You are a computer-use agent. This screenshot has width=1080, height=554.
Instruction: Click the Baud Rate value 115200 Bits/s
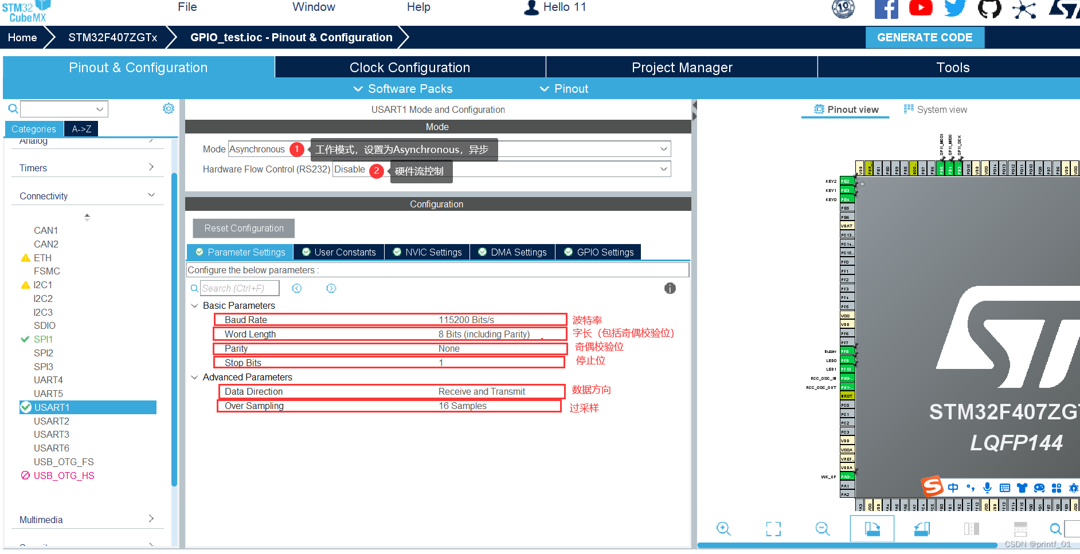click(466, 320)
